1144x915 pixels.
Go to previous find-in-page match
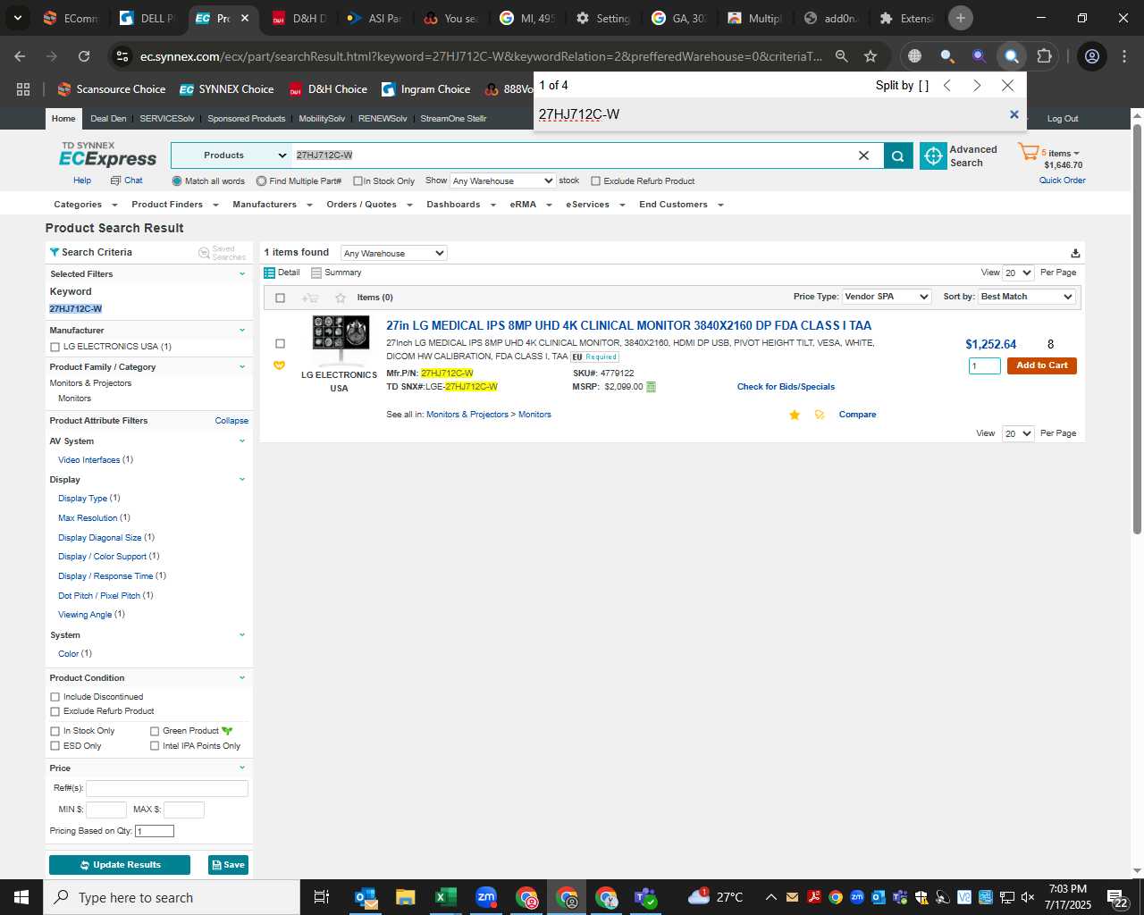point(947,86)
